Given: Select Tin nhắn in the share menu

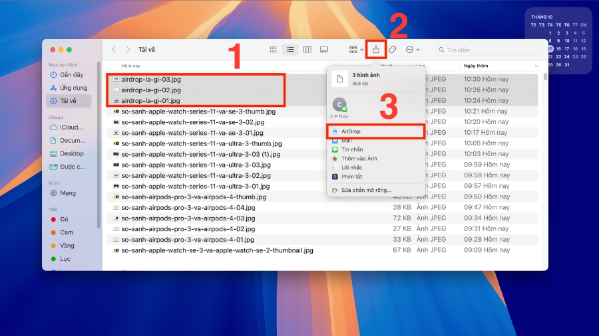Looking at the screenshot, I should 351,150.
